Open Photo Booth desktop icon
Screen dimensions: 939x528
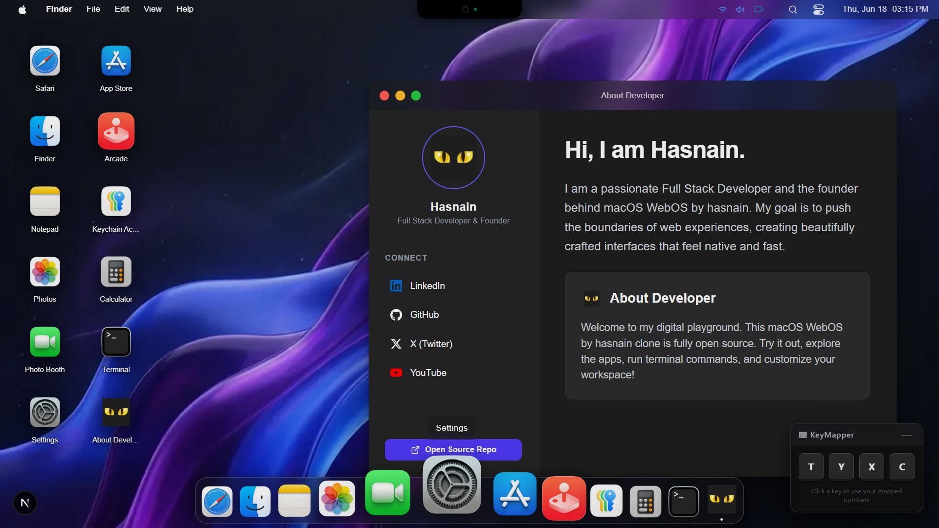[45, 342]
